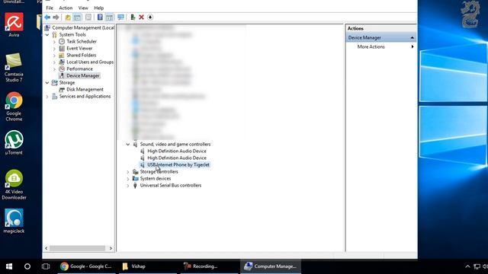Image resolution: width=488 pixels, height=274 pixels.
Task: Select USB Internet Phone by TigerJet
Action: click(178, 164)
